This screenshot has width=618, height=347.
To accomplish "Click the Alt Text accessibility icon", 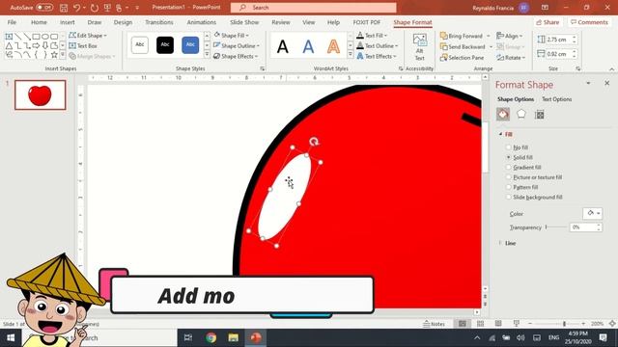I will [x=420, y=47].
